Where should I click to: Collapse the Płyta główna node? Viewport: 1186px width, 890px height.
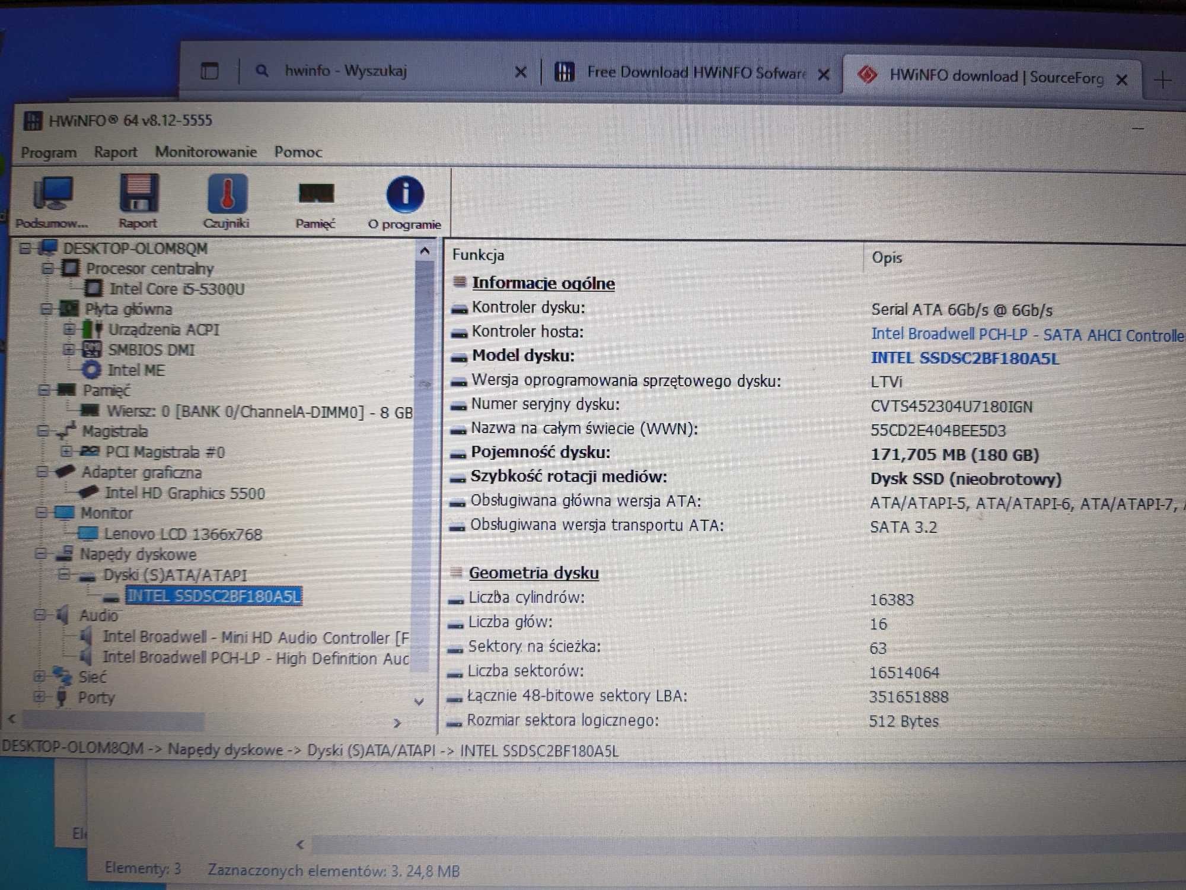(47, 309)
